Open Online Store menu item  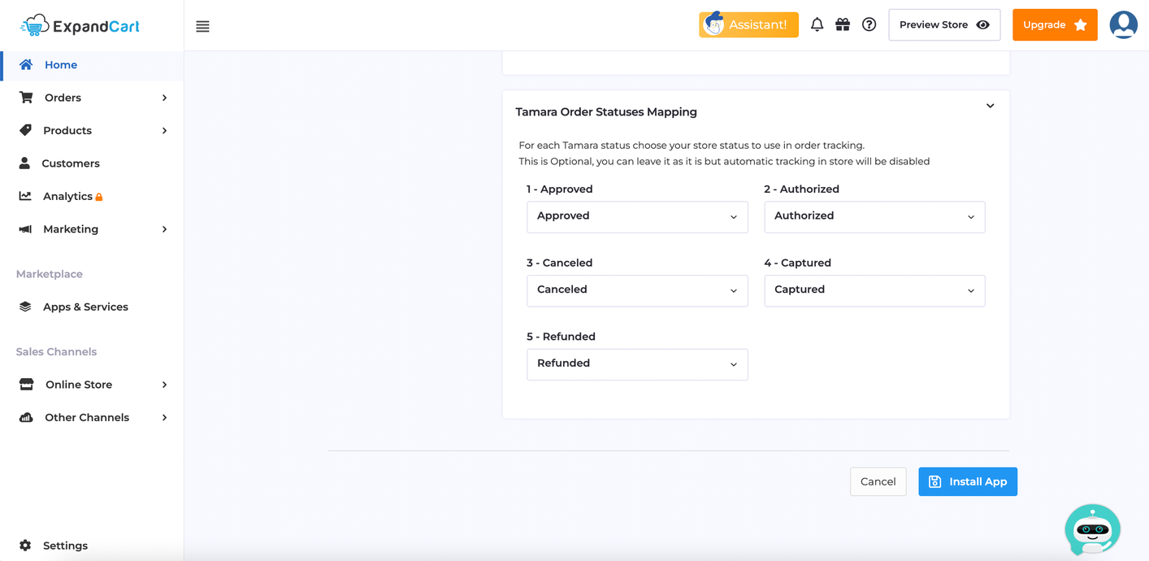92,385
